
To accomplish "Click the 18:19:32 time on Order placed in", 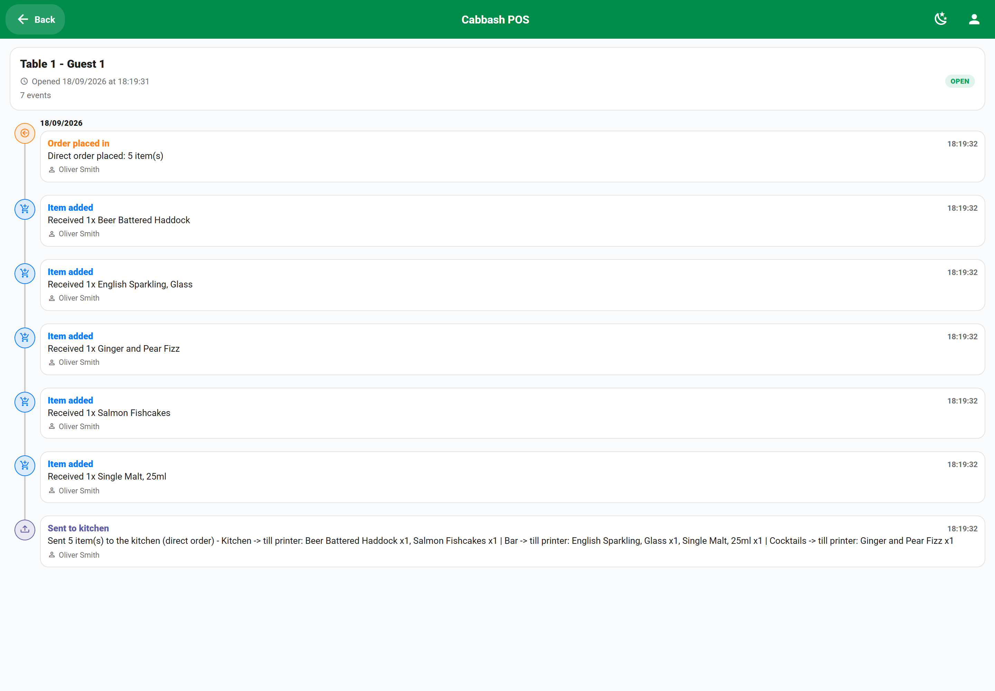I will tap(962, 144).
